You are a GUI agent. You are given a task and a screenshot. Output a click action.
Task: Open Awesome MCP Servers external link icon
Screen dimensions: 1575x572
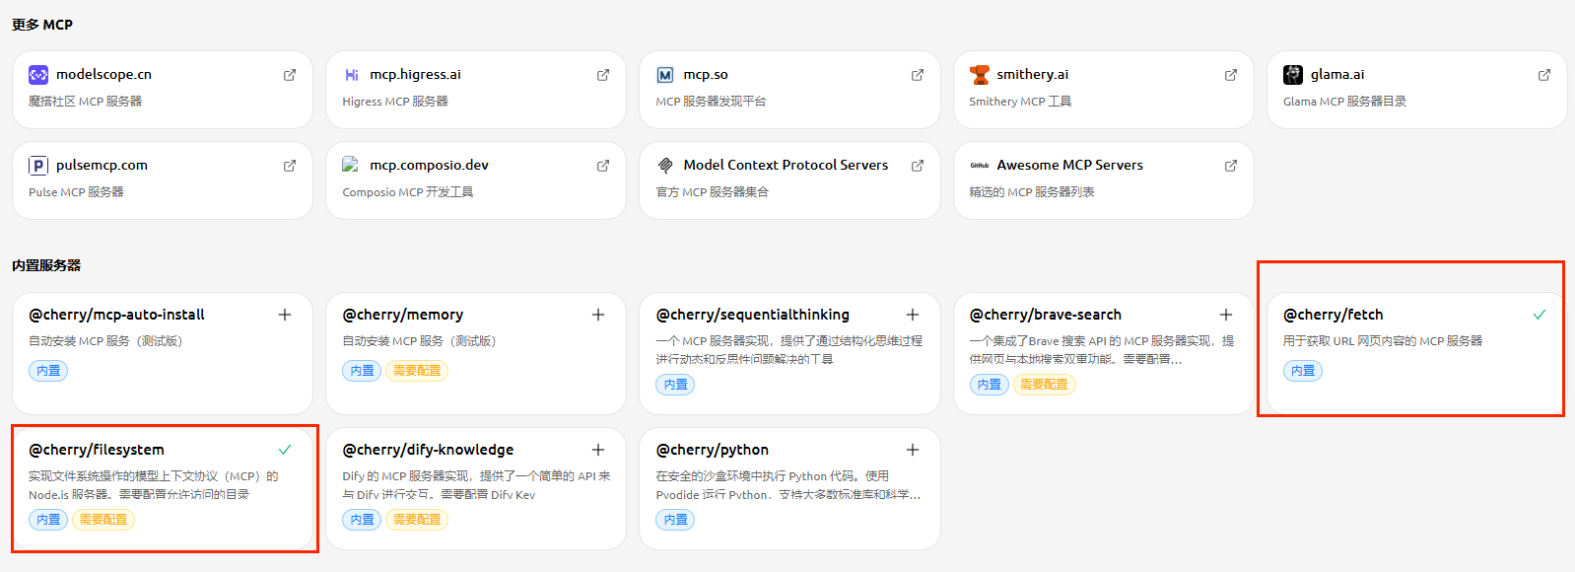click(1231, 166)
